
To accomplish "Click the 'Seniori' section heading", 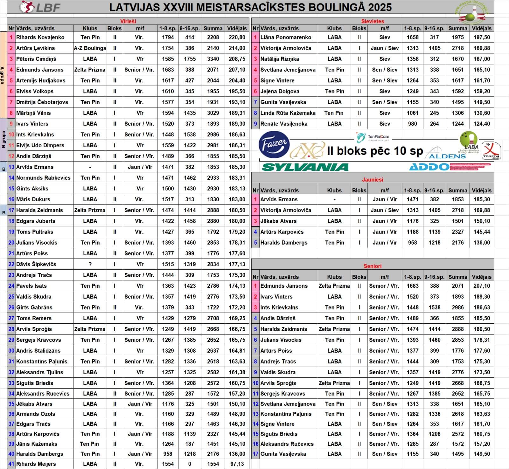I will click(373, 266).
